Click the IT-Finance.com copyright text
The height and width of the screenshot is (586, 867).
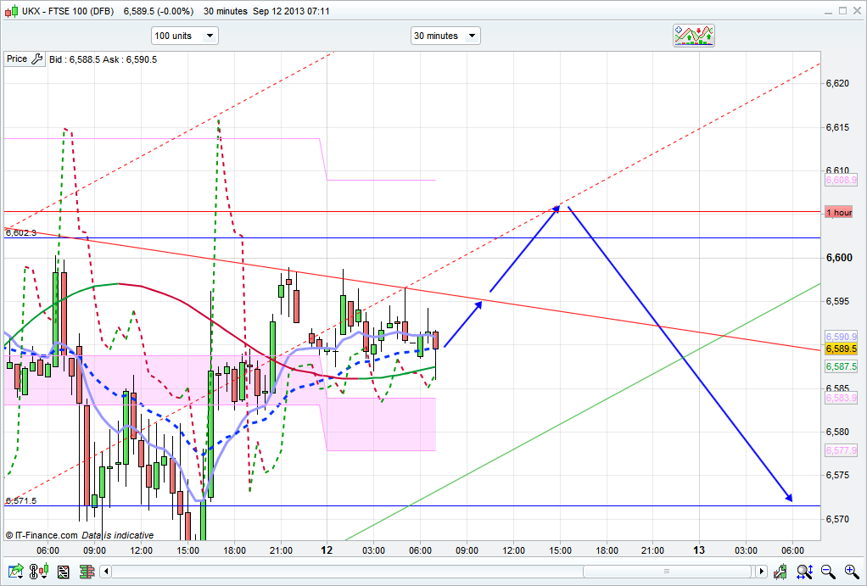[x=42, y=535]
